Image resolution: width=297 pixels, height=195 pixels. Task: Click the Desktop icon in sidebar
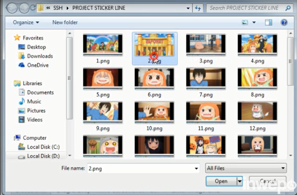point(21,47)
